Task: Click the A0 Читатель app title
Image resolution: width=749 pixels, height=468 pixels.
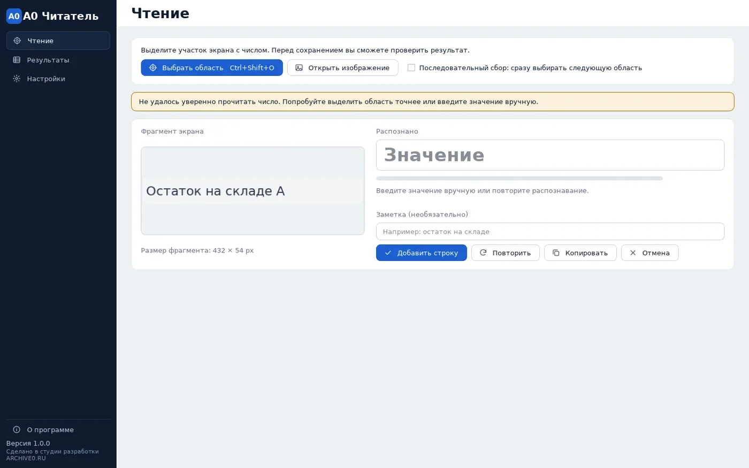Action: [x=61, y=16]
